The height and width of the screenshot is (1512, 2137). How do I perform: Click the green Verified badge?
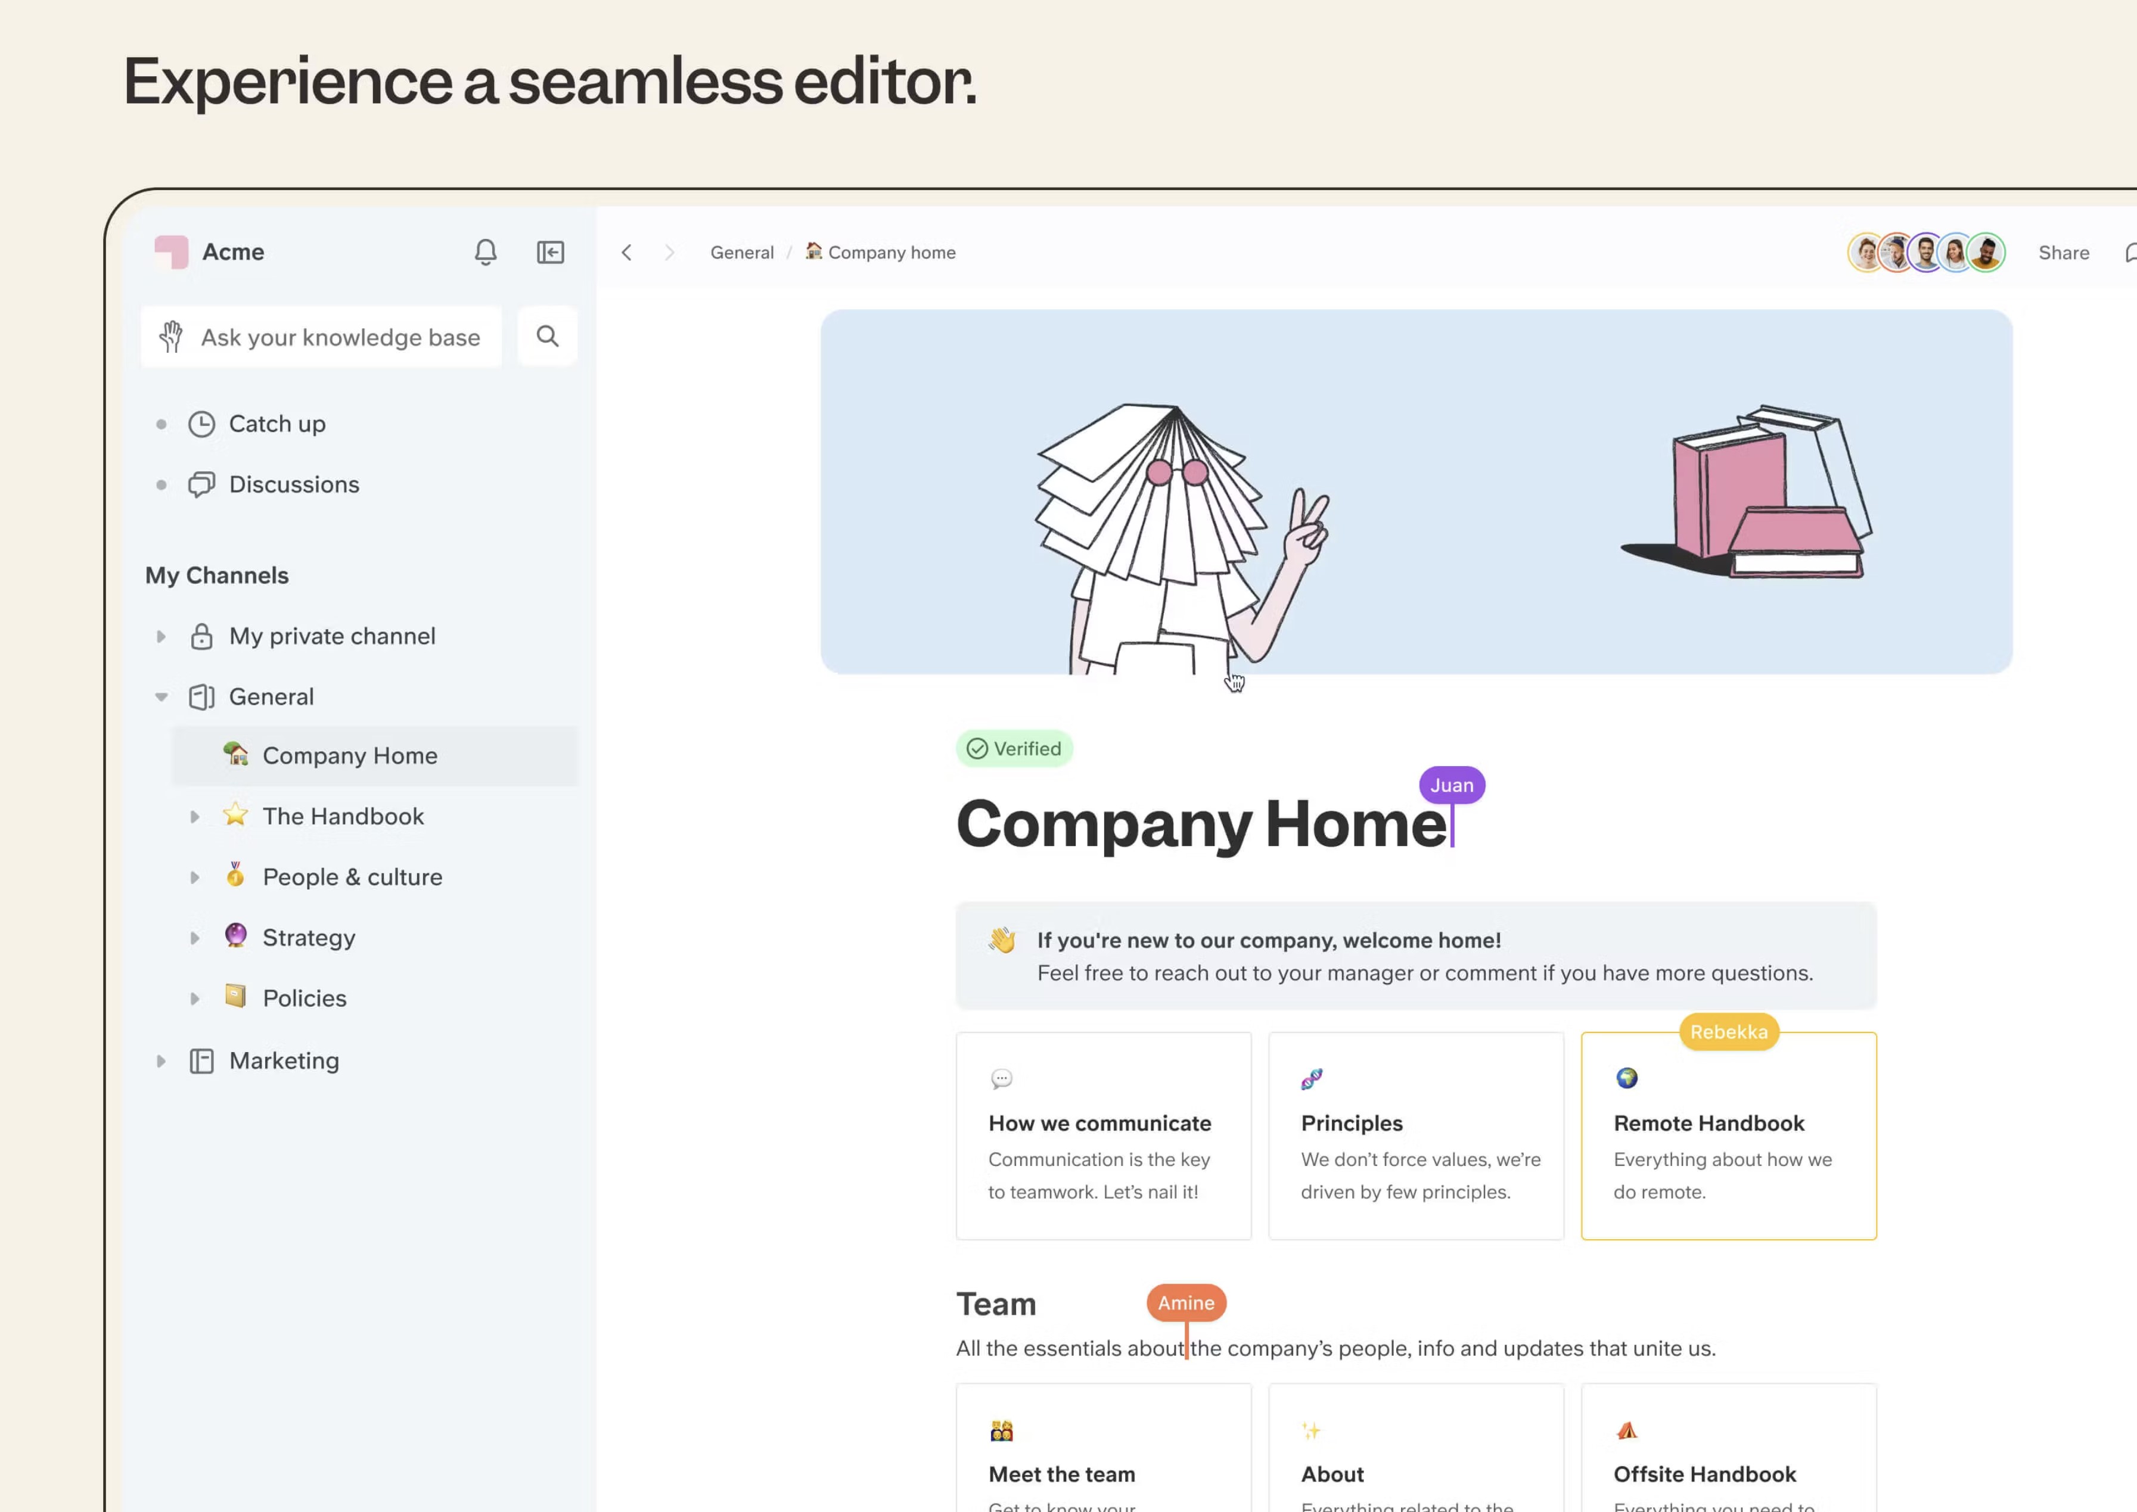pyautogui.click(x=1014, y=748)
